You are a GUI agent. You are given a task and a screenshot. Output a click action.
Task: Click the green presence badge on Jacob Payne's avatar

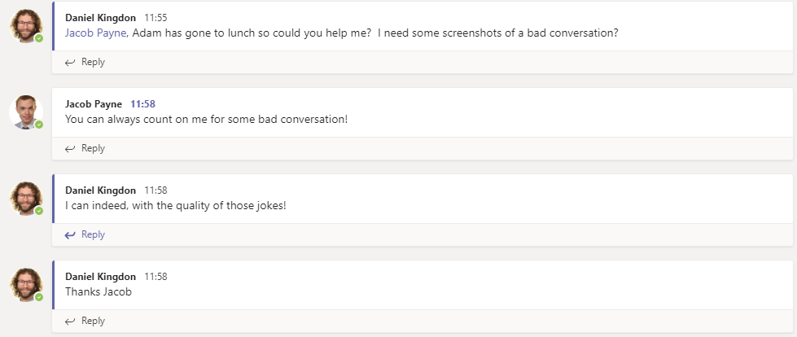tap(39, 125)
